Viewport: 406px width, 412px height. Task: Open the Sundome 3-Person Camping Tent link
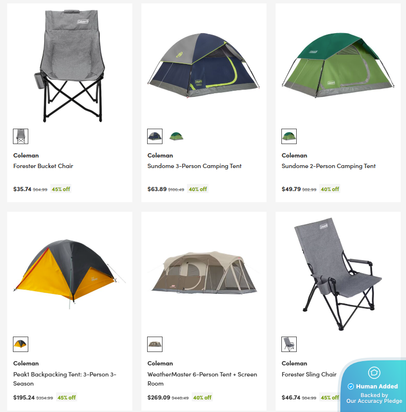[x=195, y=166]
